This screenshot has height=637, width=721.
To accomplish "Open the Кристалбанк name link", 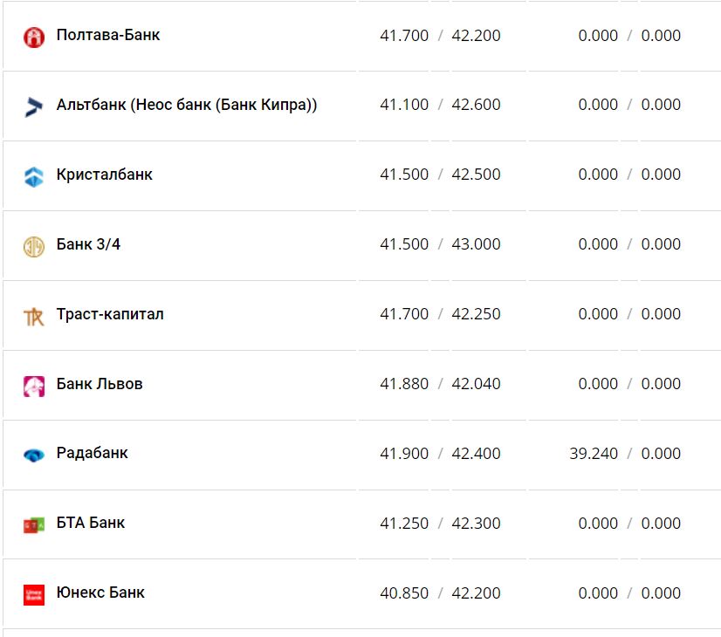I will pyautogui.click(x=105, y=175).
